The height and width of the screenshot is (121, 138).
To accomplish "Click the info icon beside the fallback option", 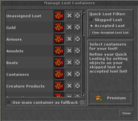I will point(82,102).
